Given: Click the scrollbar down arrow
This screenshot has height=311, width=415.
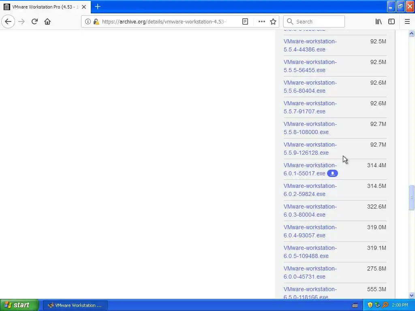Looking at the screenshot, I should pos(411,295).
